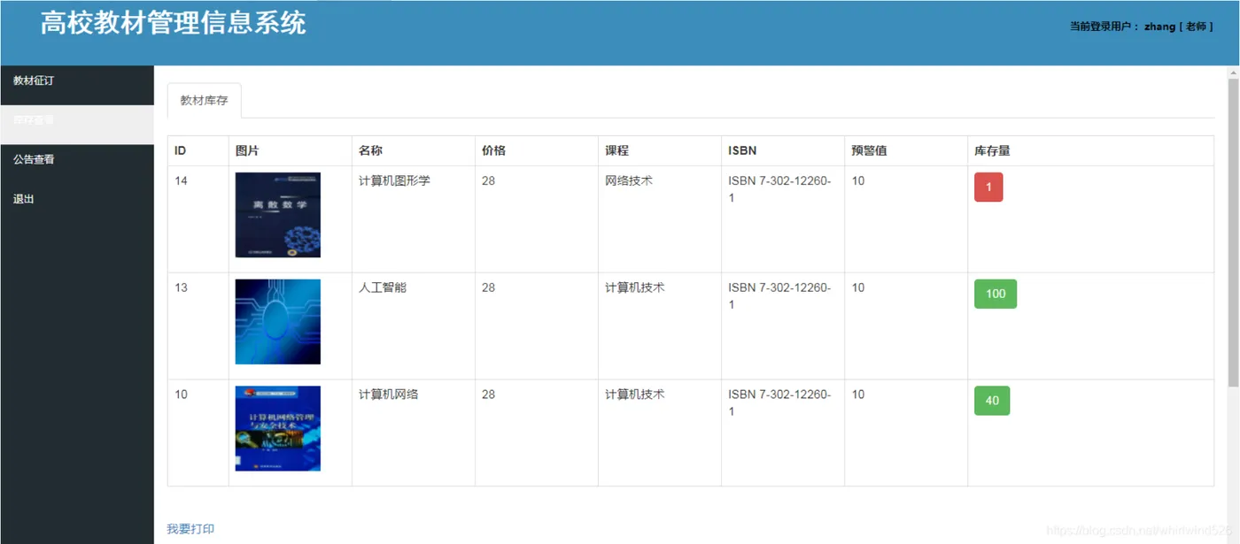1240x544 pixels.
Task: Click the green stock badge showing 40
Action: point(992,401)
